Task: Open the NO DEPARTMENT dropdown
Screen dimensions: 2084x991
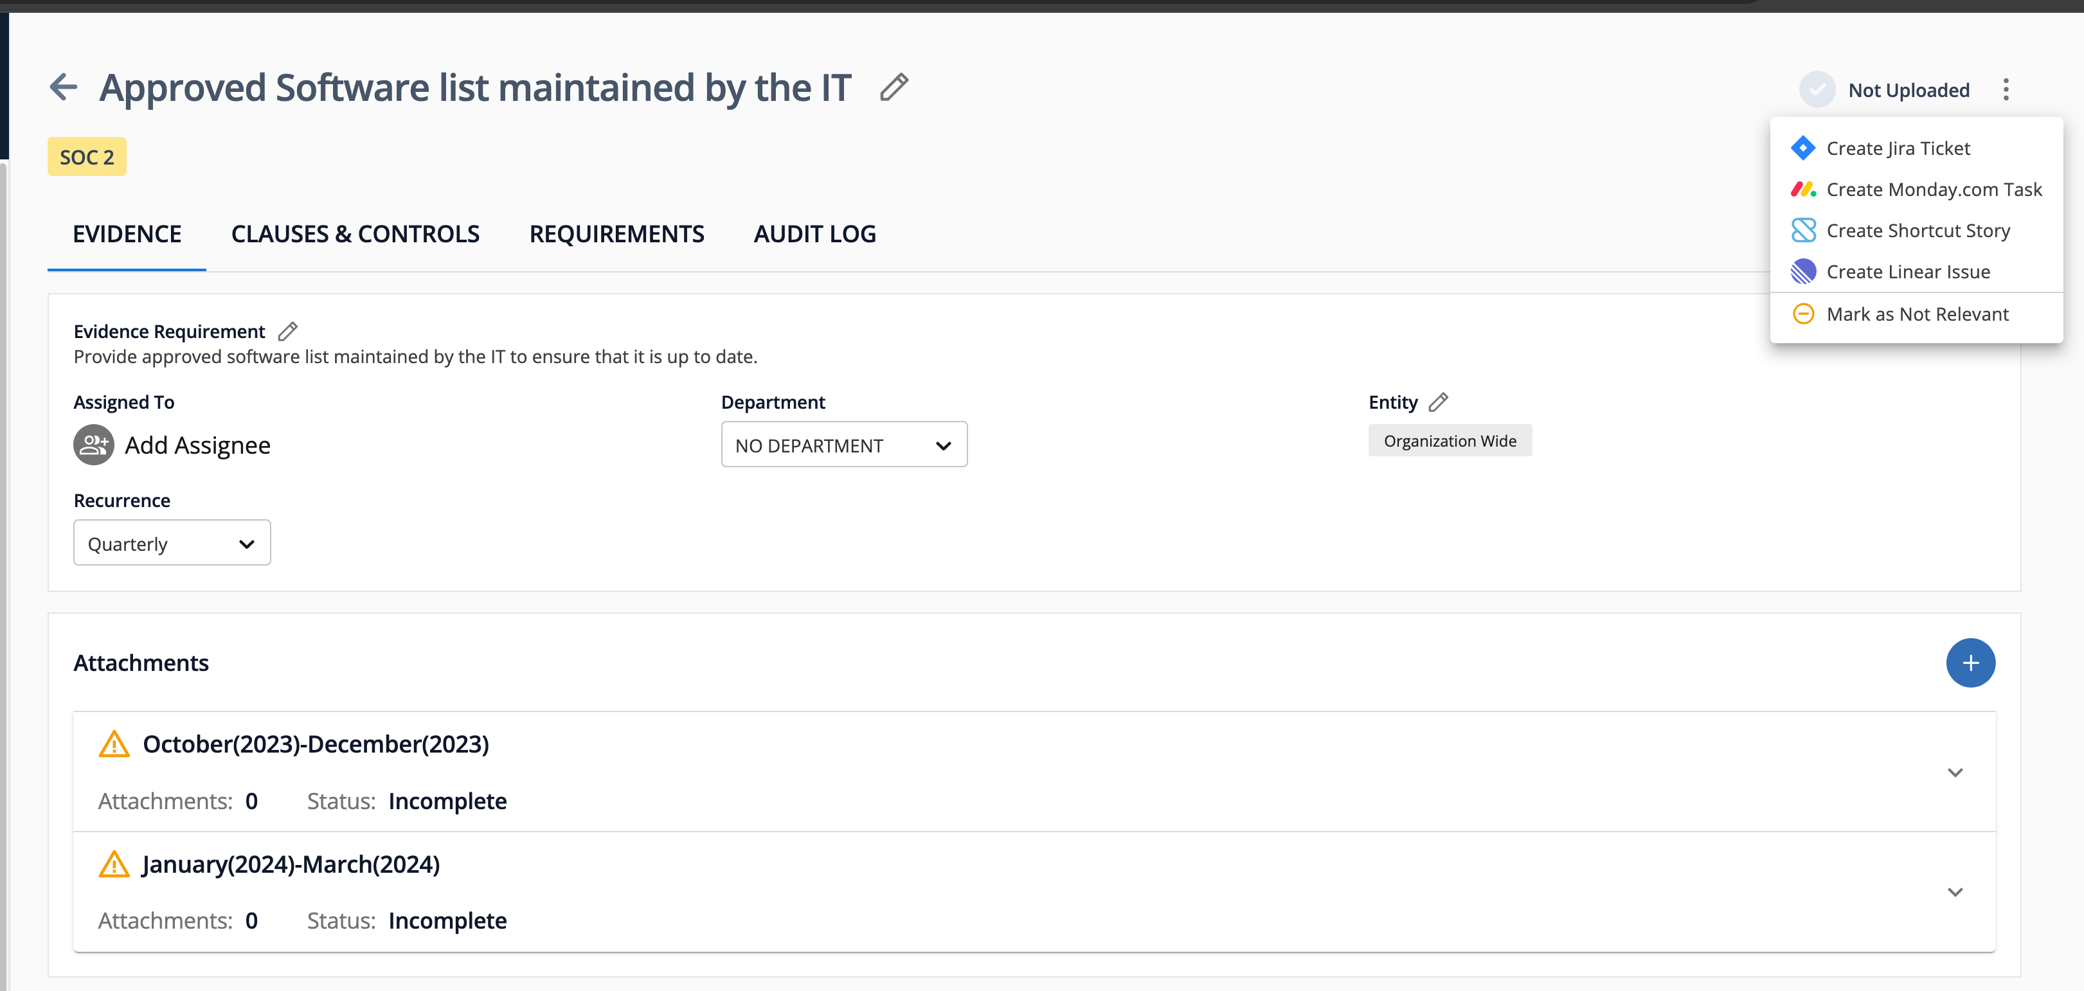Action: [x=844, y=444]
